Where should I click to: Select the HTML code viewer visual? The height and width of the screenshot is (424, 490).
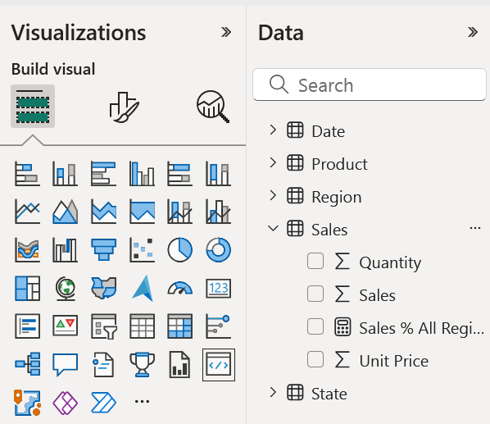[219, 365]
